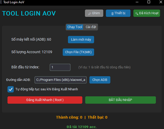Focus the Bắt đầu từ Index field
The height and width of the screenshot is (129, 164).
coord(60,67)
